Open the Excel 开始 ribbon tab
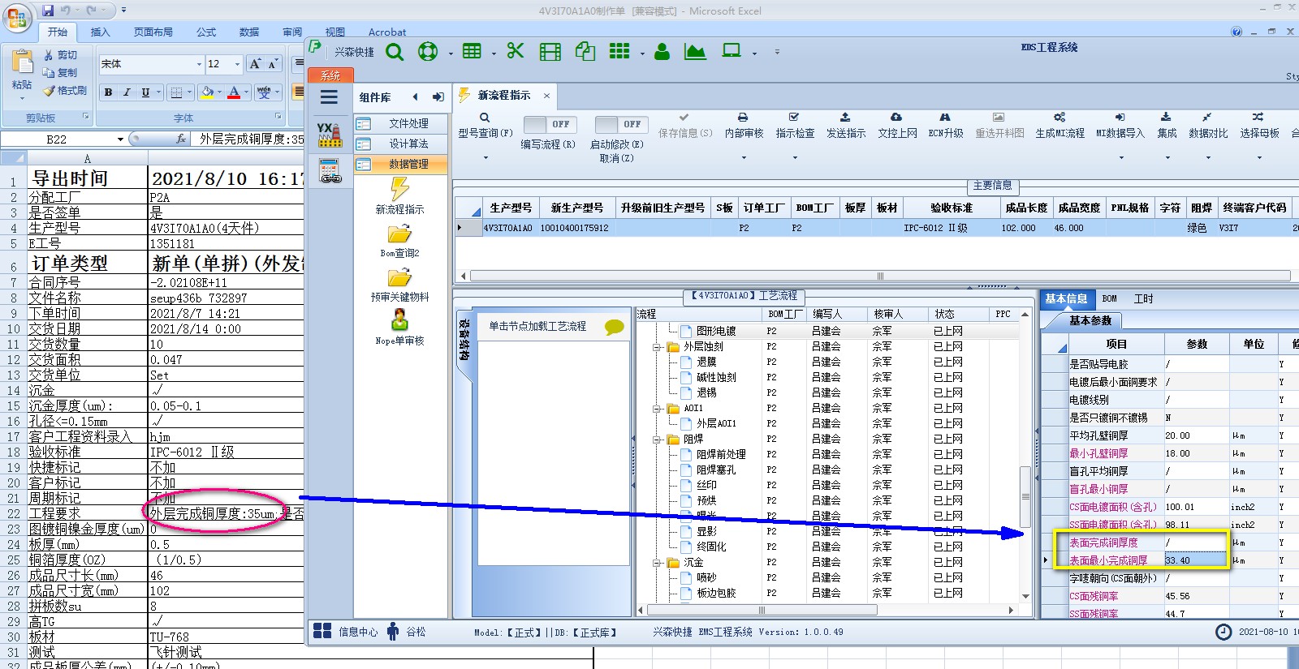The height and width of the screenshot is (669, 1299). pos(57,32)
